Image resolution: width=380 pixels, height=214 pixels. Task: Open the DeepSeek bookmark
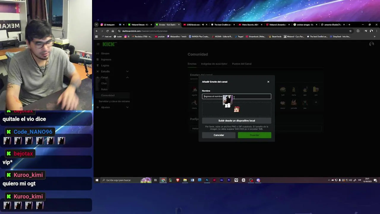pyautogui.click(x=340, y=37)
